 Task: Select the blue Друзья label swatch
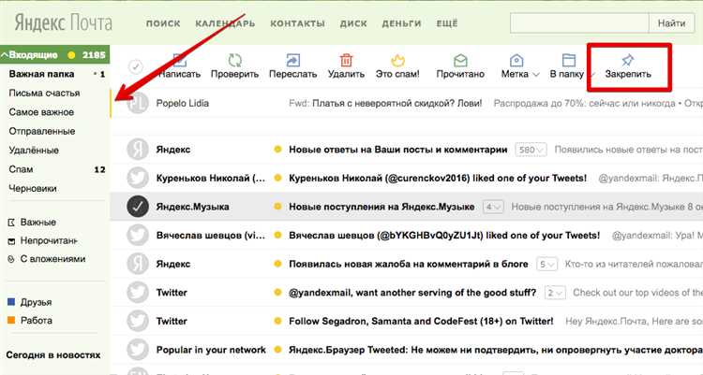coord(11,302)
